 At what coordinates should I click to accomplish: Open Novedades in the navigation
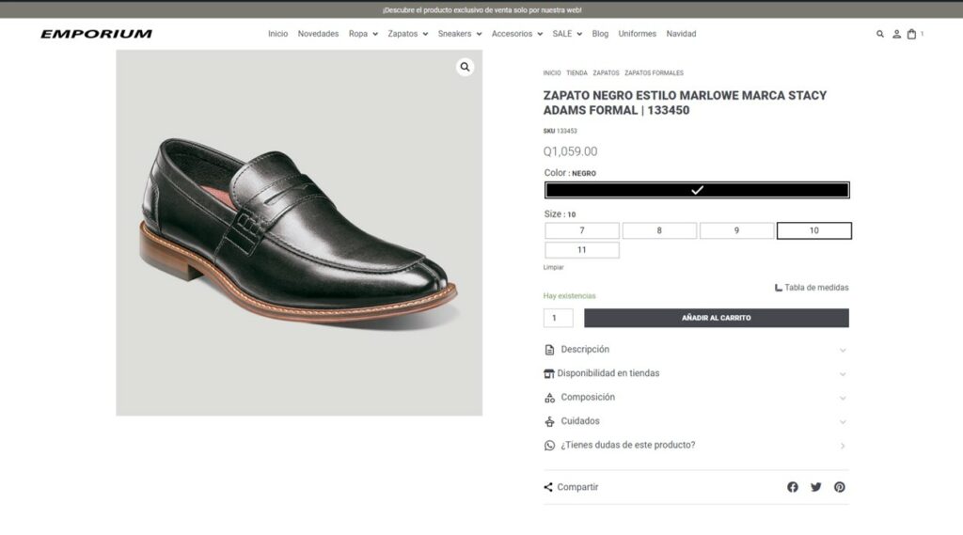pyautogui.click(x=318, y=34)
